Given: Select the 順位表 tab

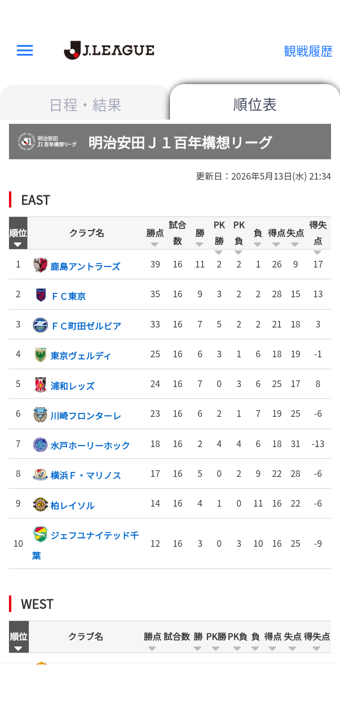Looking at the screenshot, I should (255, 104).
